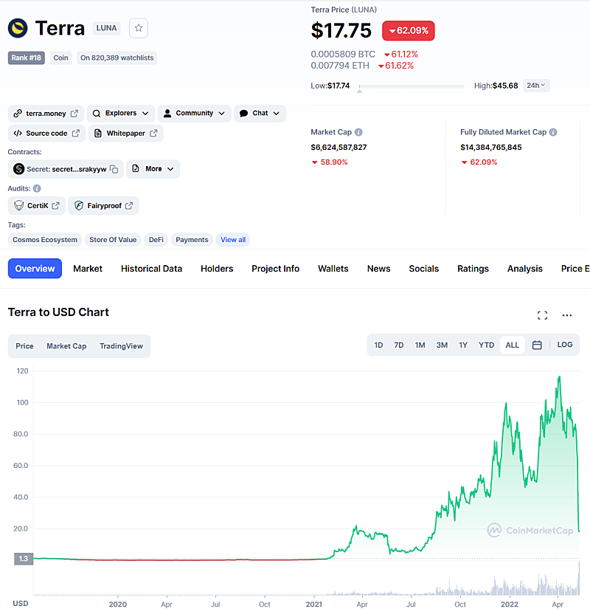The width and height of the screenshot is (590, 609).
Task: Switch the chart to Market Cap view
Action: coord(66,346)
